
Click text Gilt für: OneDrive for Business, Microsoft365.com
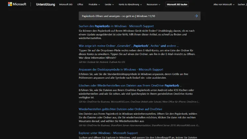click(x=139, y=102)
